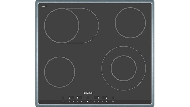Viewport: 190px width, 107px height.
Task: Decrease heat for front-right zone with minus
Action: coord(102,101)
